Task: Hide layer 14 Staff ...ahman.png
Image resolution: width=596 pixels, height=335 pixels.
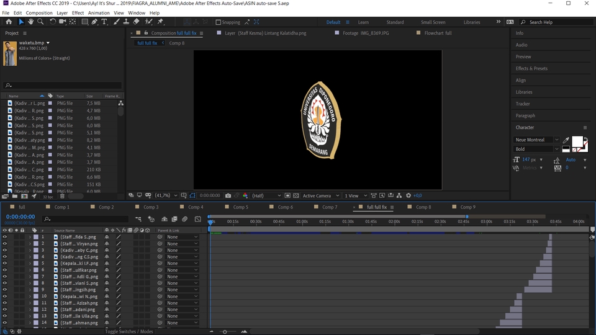Action: 4,323
